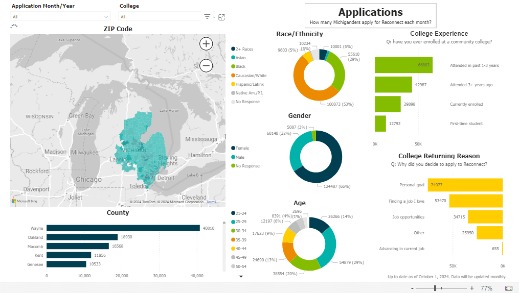Open the College slicer dropdown
519x293 pixels.
160,16
